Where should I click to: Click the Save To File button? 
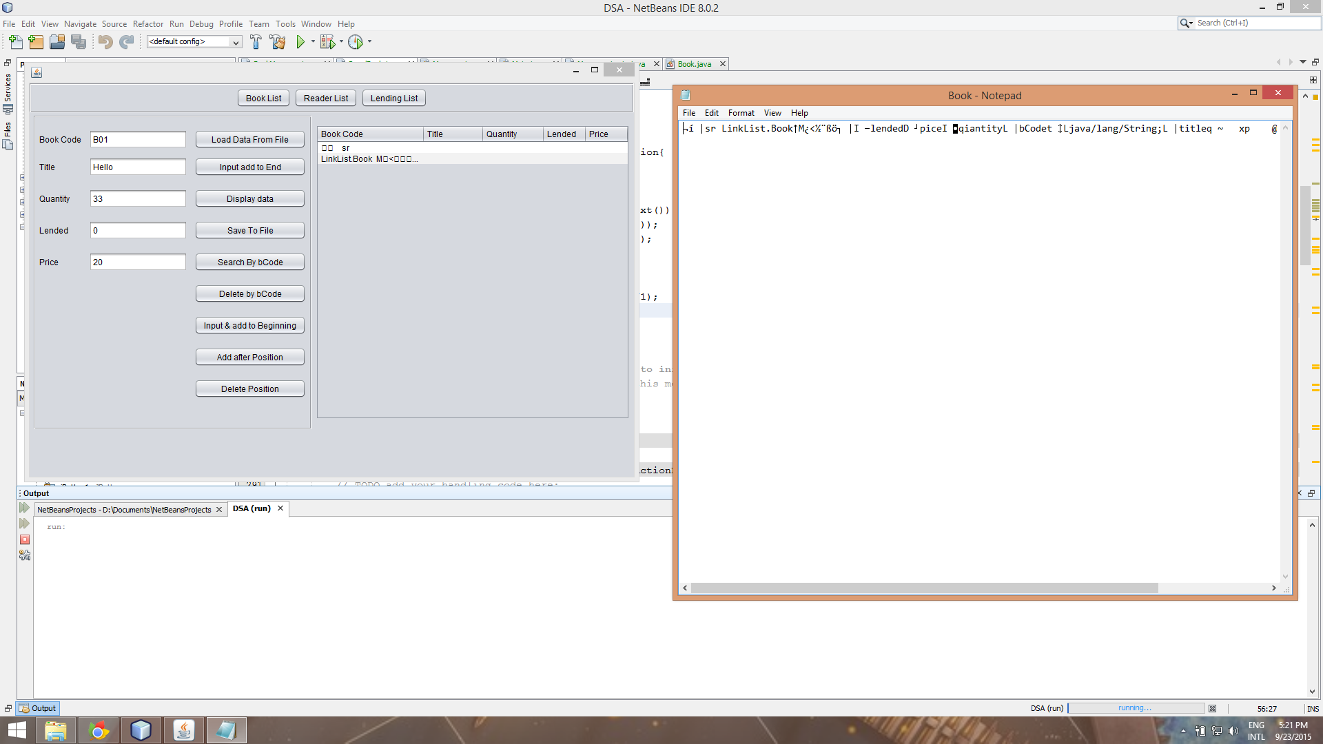[x=250, y=230]
